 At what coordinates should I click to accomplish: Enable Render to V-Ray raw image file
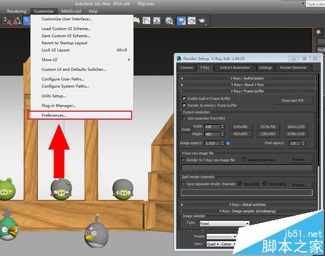(183, 160)
